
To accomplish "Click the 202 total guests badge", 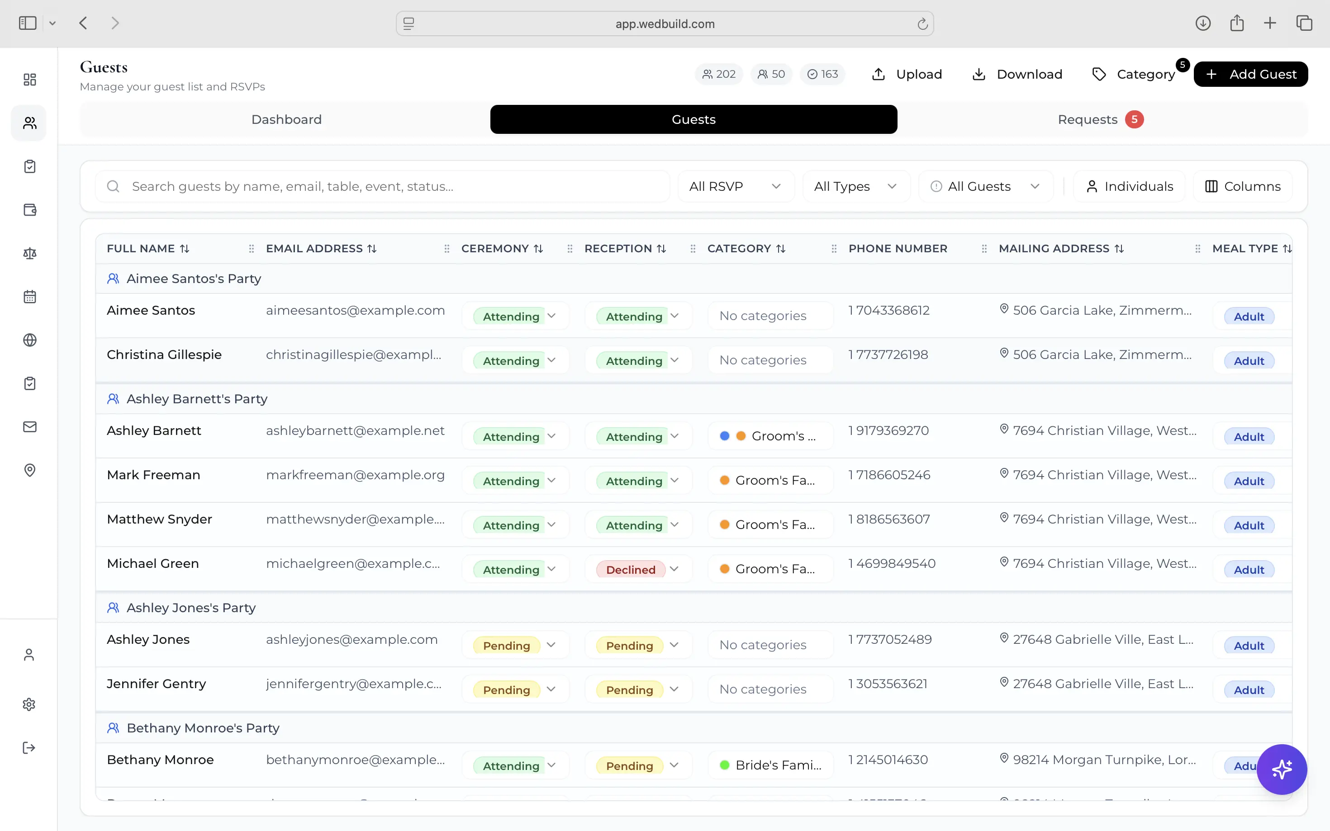I will tap(718, 74).
